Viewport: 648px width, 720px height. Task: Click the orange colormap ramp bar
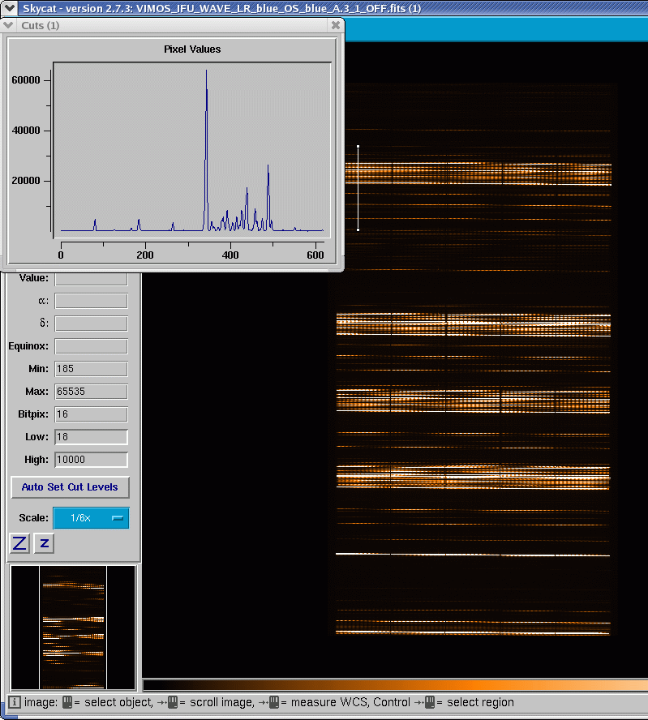(395, 686)
